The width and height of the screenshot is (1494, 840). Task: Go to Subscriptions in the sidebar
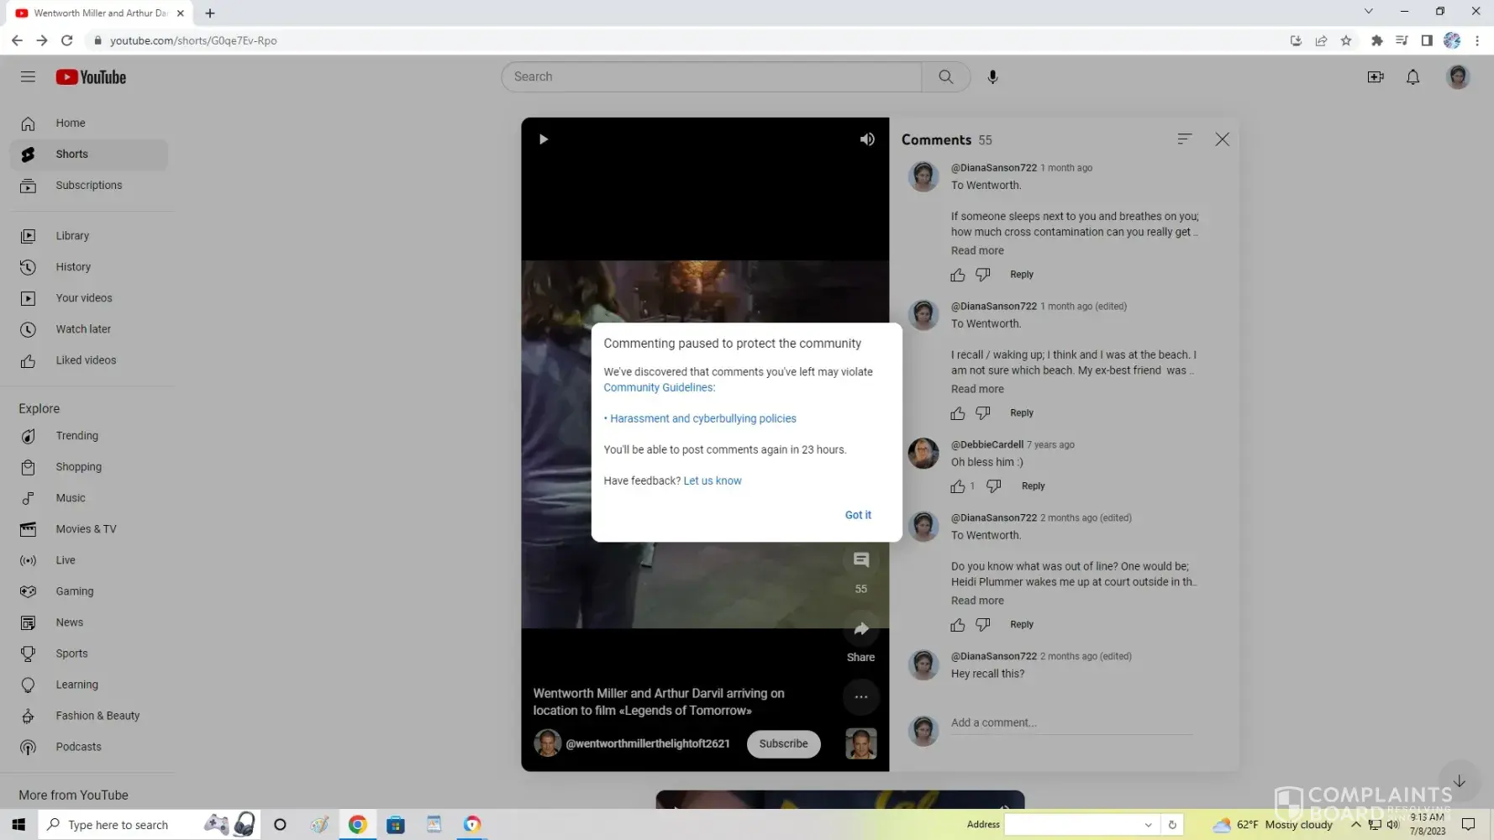click(88, 186)
